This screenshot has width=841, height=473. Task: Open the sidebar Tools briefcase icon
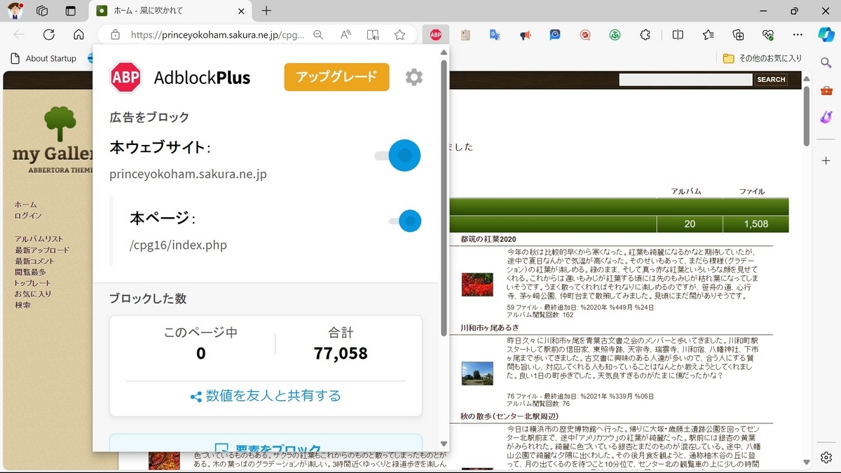coord(826,90)
